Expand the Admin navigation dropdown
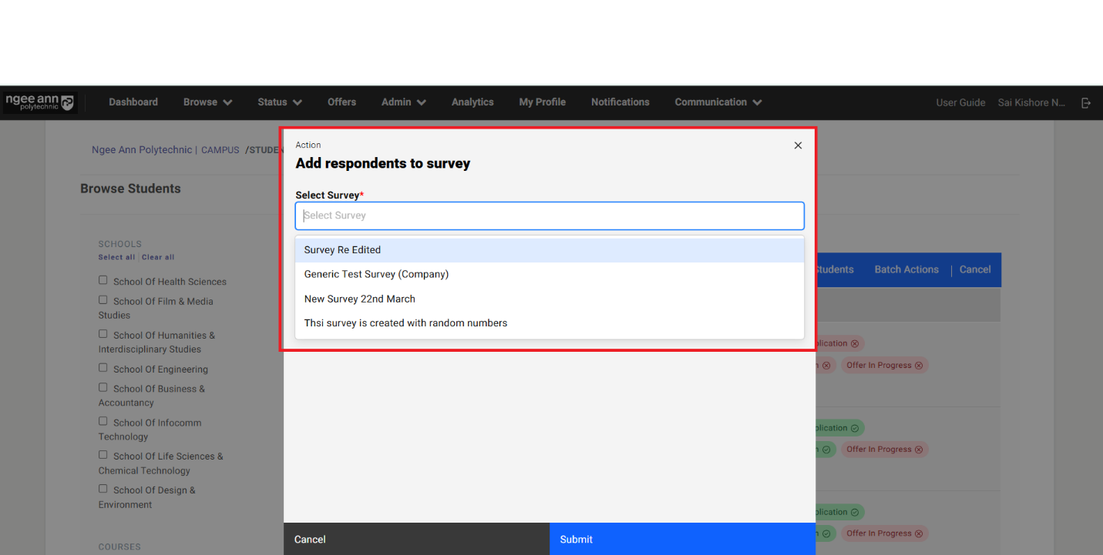This screenshot has width=1103, height=555. [x=403, y=102]
